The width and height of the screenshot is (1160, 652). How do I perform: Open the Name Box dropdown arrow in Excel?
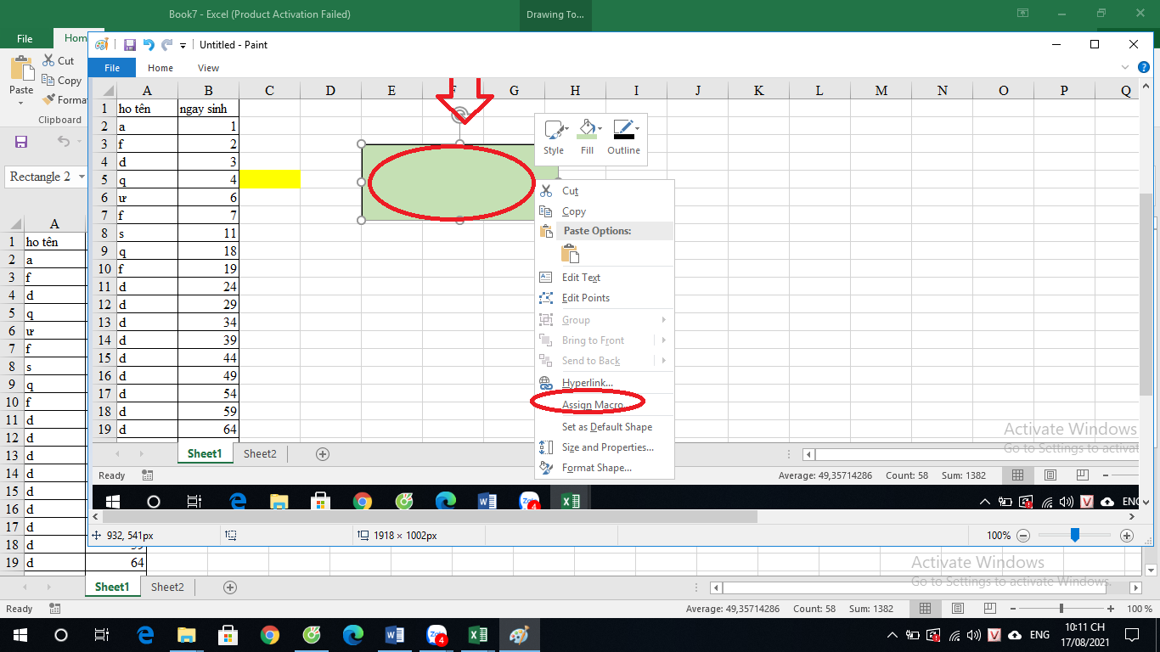tap(82, 177)
